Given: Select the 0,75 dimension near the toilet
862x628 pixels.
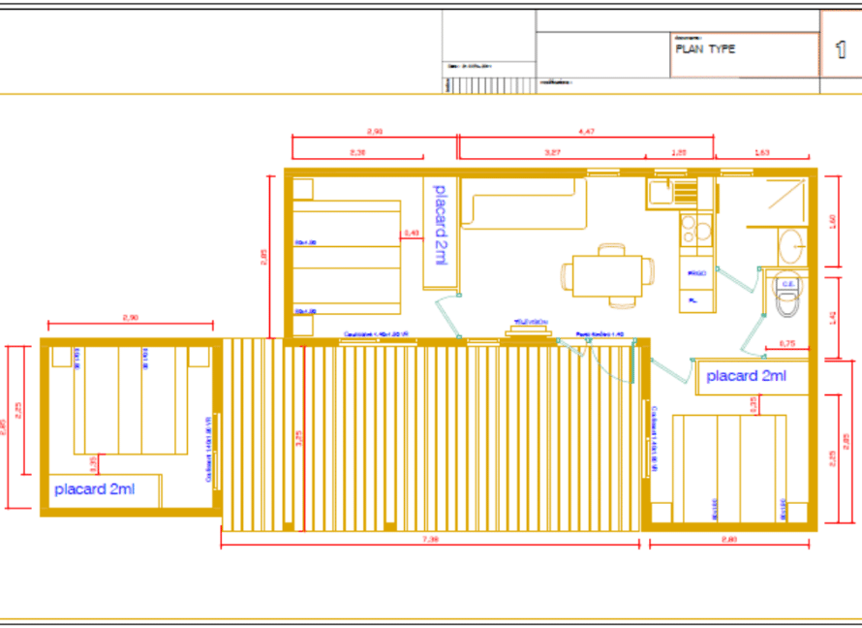Looking at the screenshot, I should point(786,344).
